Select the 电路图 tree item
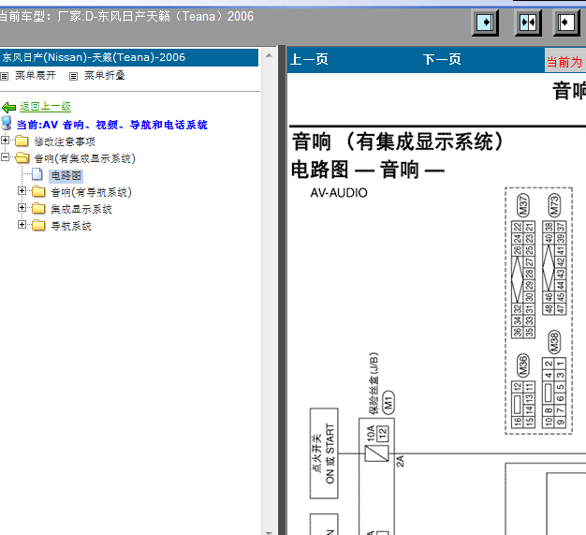The height and width of the screenshot is (535, 586). 66,175
